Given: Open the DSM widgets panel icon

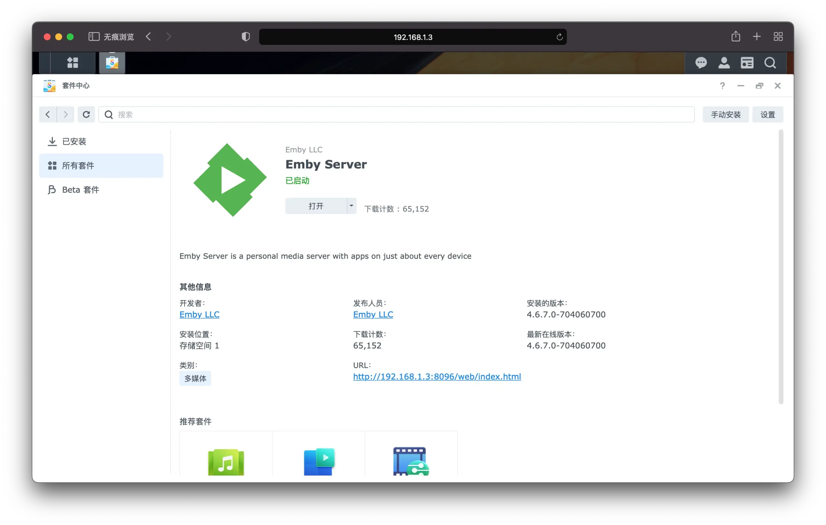Looking at the screenshot, I should (747, 63).
